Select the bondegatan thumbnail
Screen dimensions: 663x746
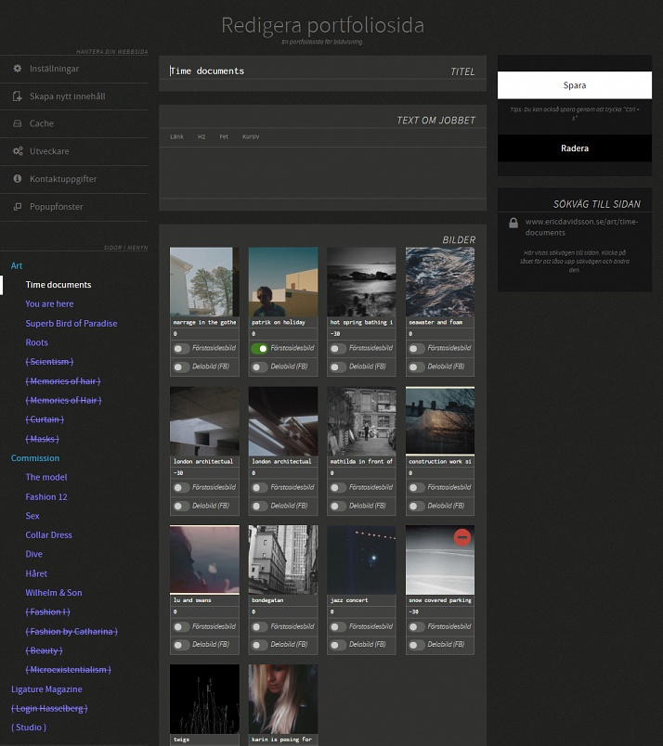coord(283,559)
